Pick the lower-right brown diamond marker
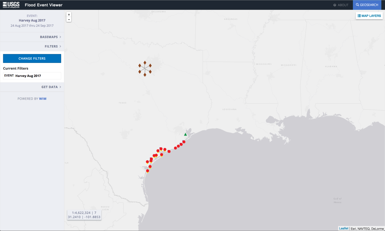Viewport: 385px width, 231px height. click(x=150, y=72)
